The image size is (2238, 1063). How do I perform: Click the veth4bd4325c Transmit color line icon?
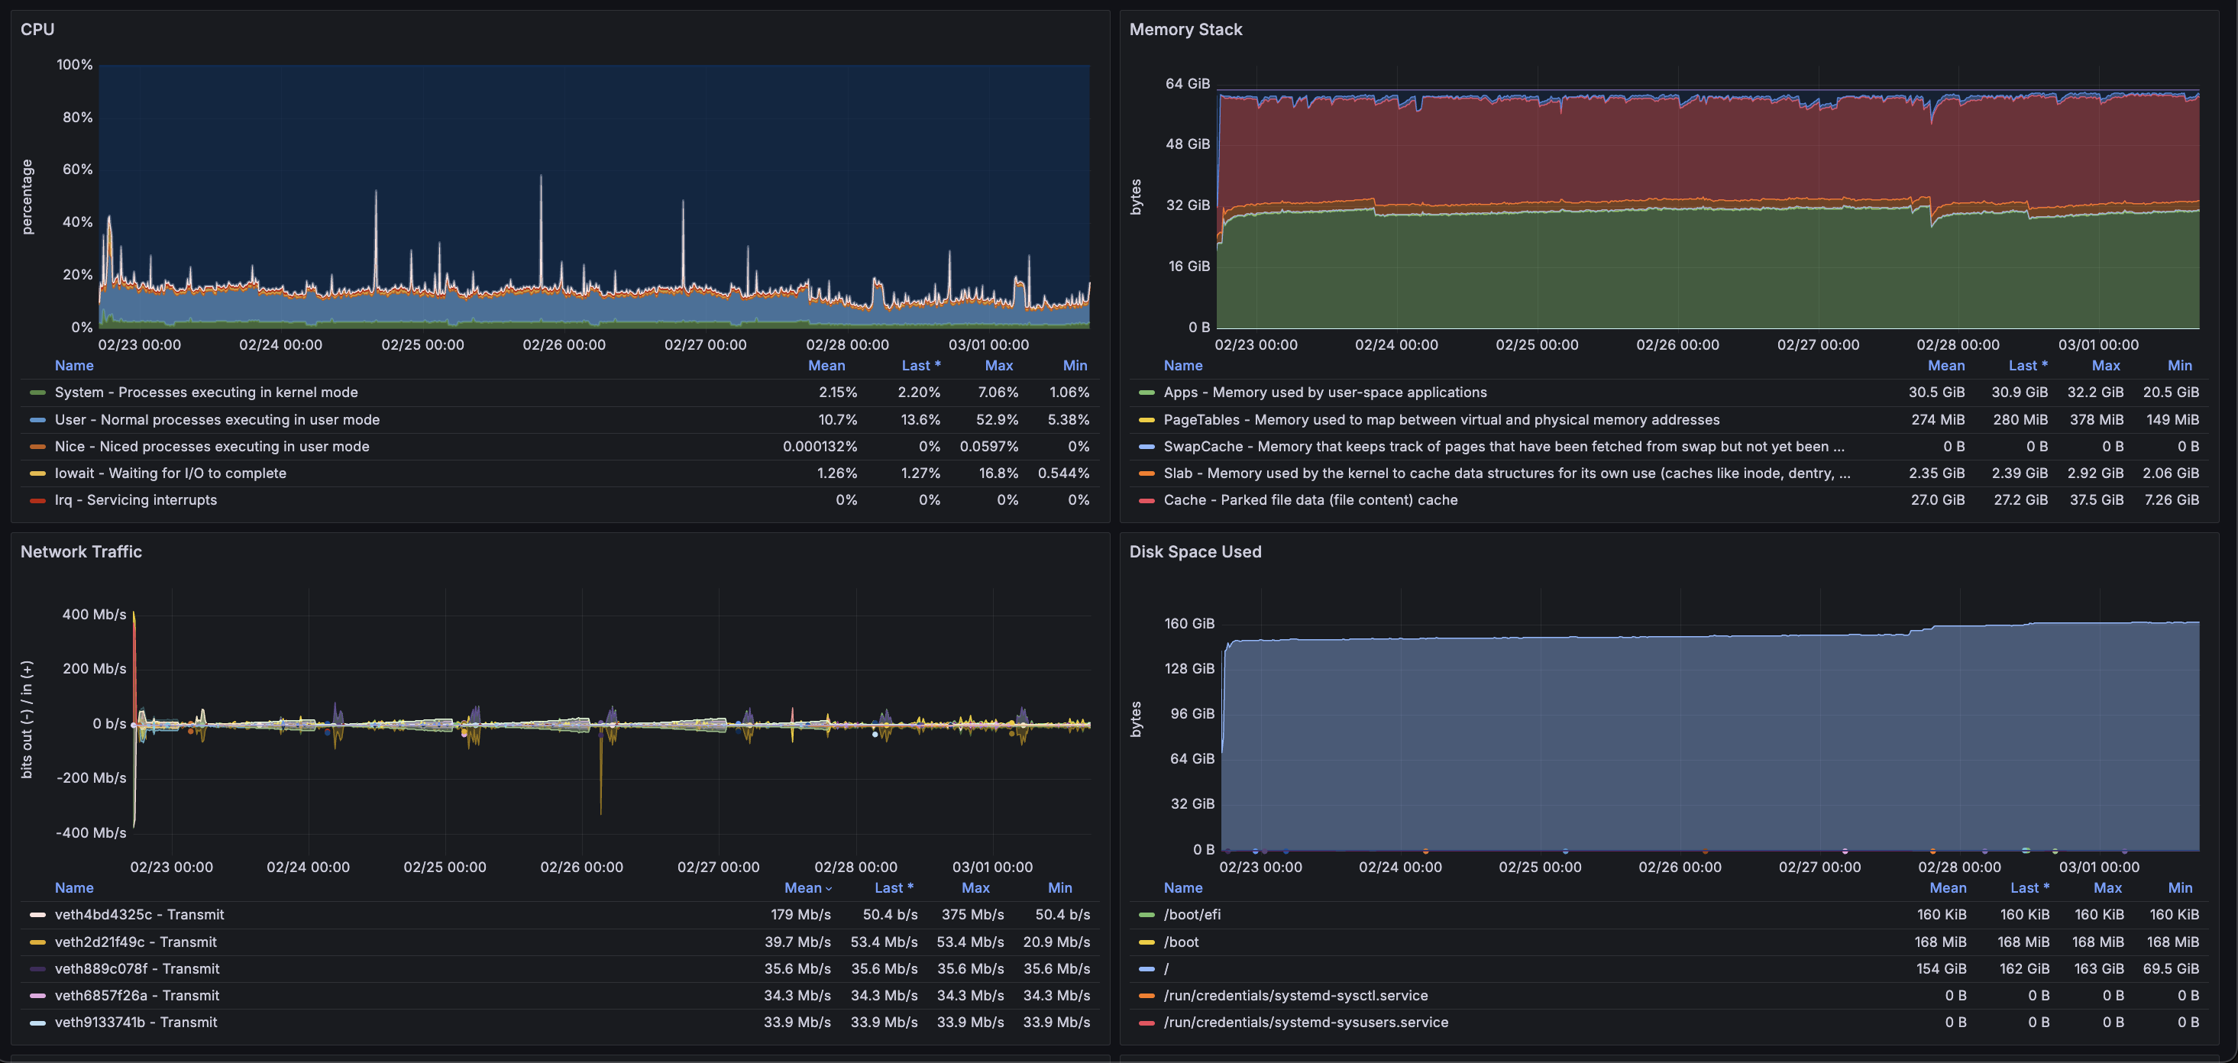click(37, 915)
